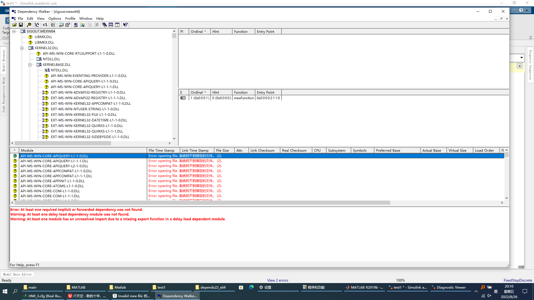Click the icon of the KERNELBASE.DLL tree node
Screen dimensions: 534x300
[39, 65]
